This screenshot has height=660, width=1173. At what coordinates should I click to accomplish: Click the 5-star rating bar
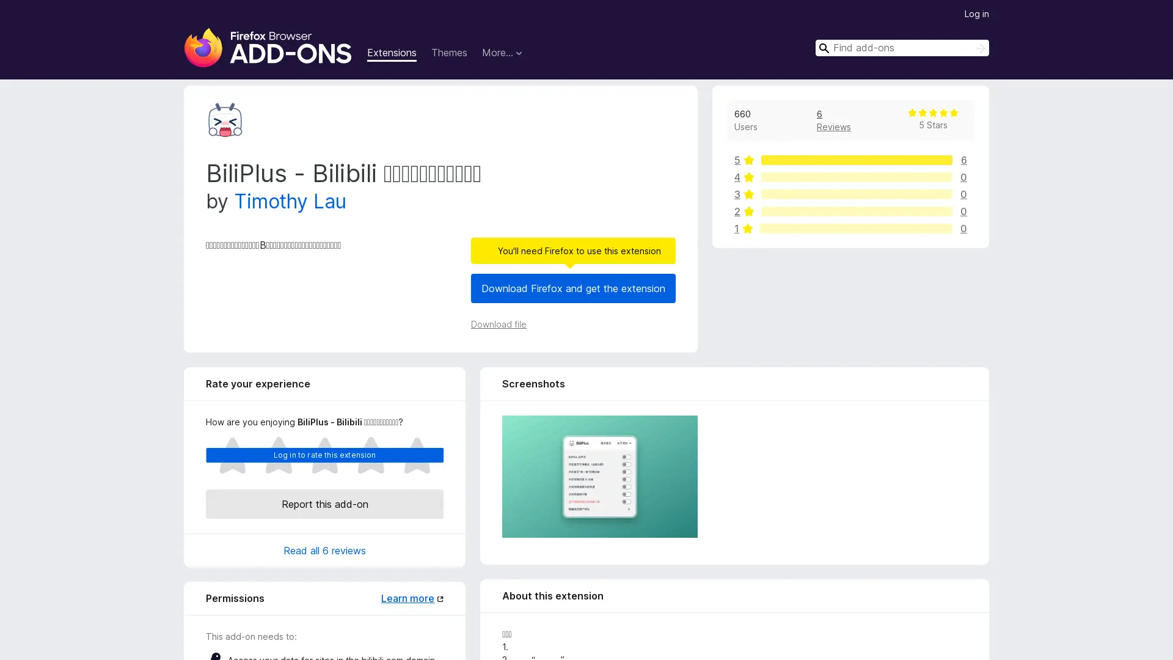856,160
